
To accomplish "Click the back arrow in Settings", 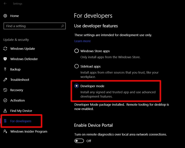I will coord(5,3).
